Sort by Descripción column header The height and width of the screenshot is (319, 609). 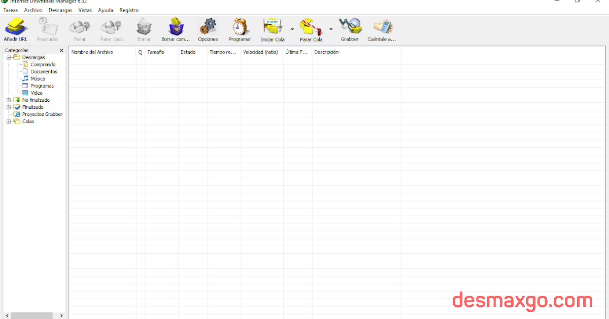coord(356,52)
